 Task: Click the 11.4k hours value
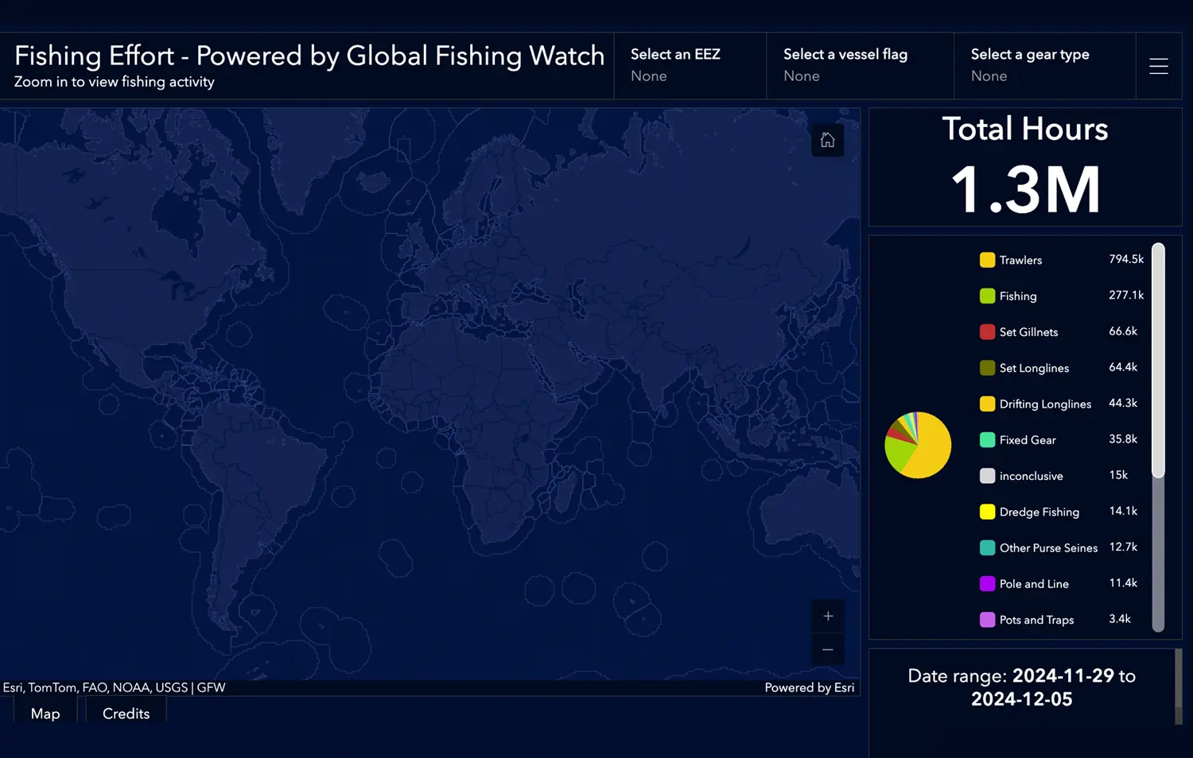click(1123, 582)
